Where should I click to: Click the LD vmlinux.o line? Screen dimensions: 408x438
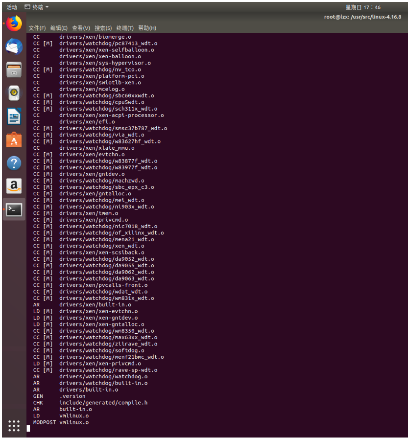(x=61, y=416)
